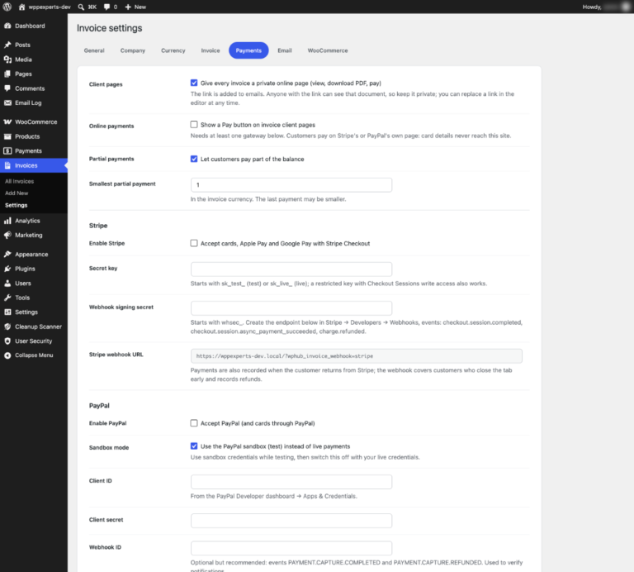The height and width of the screenshot is (572, 634).
Task: Click the Posts pin icon
Action: tap(7, 45)
